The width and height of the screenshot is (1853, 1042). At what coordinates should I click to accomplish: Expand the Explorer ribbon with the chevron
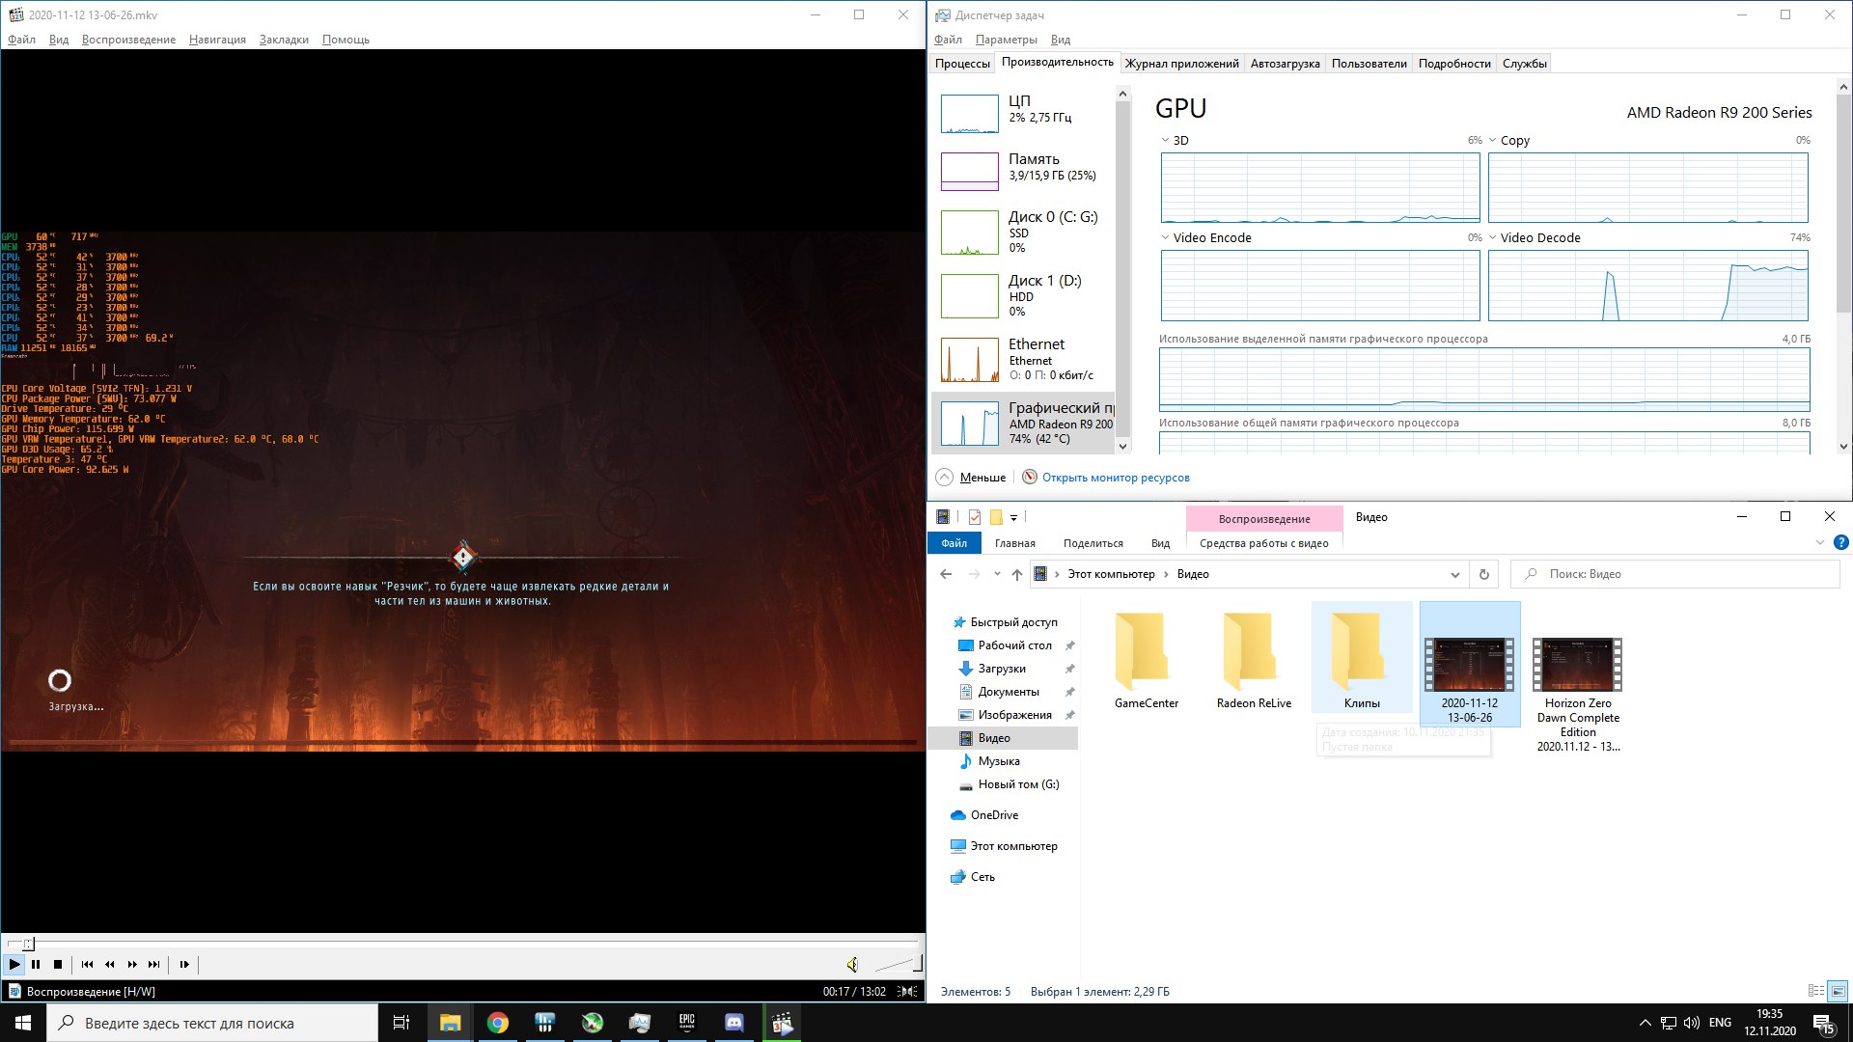click(x=1819, y=543)
